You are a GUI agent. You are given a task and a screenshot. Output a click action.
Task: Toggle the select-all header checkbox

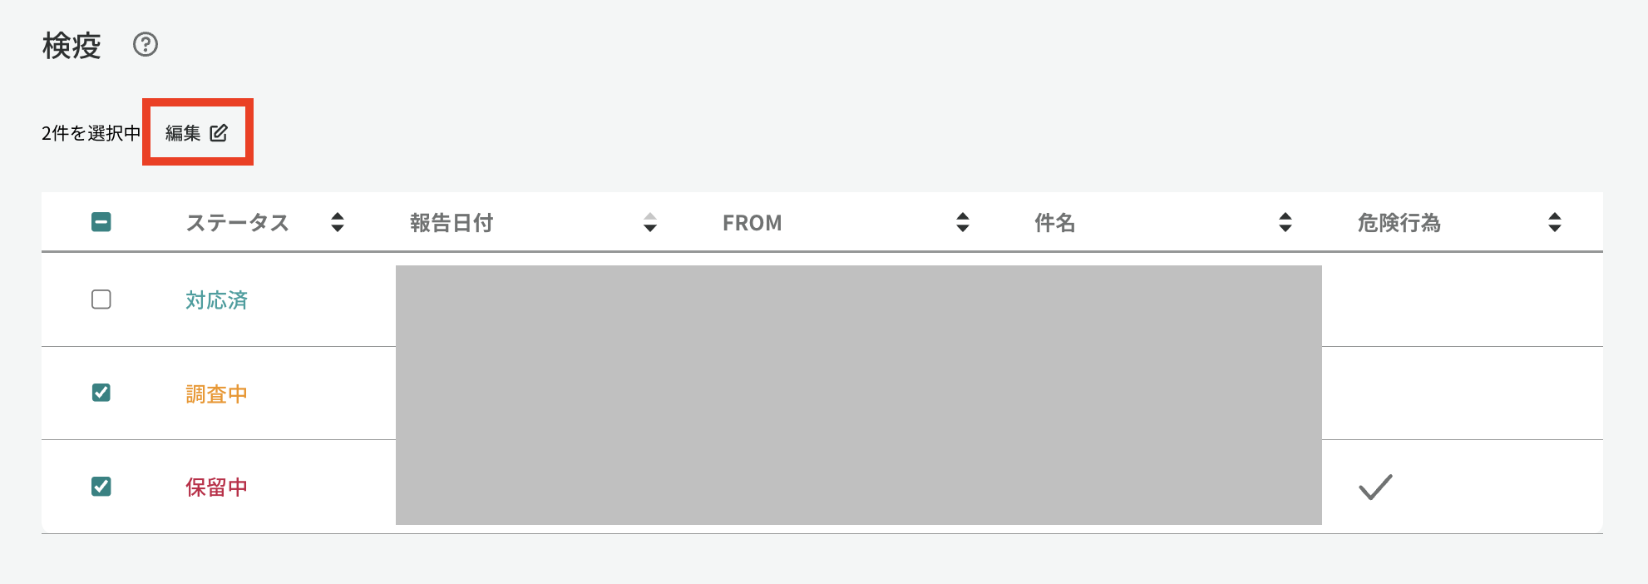pyautogui.click(x=101, y=222)
